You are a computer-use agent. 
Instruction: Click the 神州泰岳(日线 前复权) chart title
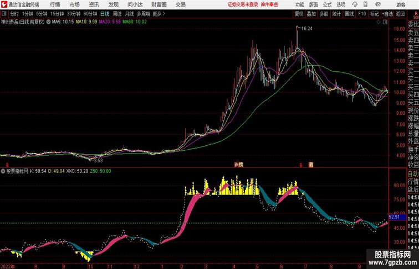tap(23, 22)
